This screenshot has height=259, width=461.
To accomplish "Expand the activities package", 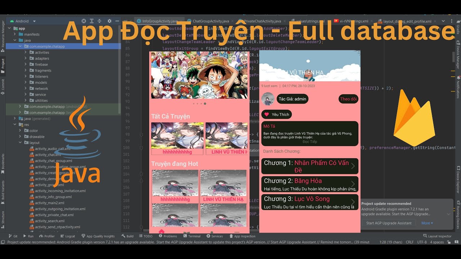I will coord(26,53).
